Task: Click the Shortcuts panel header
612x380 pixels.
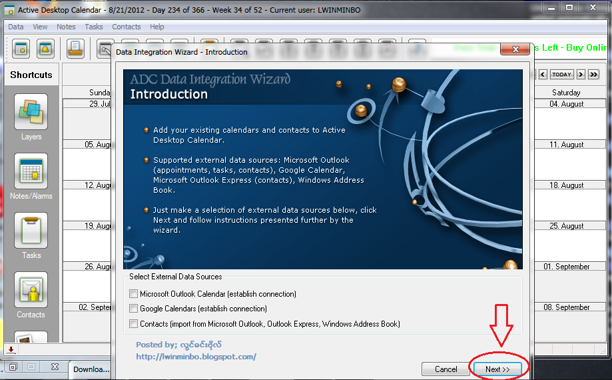Action: [x=31, y=75]
